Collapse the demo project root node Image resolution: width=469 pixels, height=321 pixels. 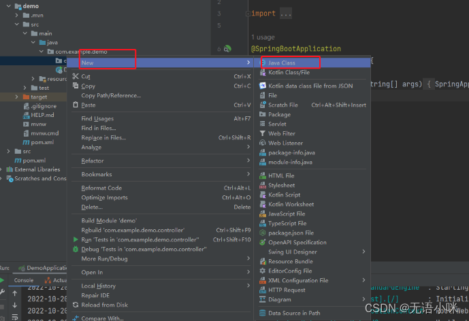coord(8,5)
